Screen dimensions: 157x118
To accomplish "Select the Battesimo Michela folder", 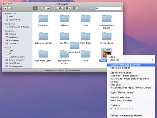I will tap(43, 36).
